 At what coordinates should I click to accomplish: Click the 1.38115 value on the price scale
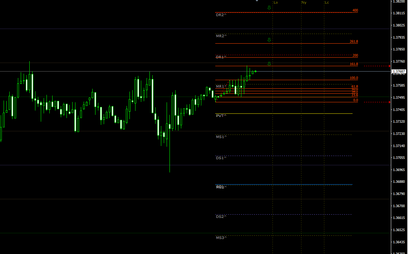[399, 13]
